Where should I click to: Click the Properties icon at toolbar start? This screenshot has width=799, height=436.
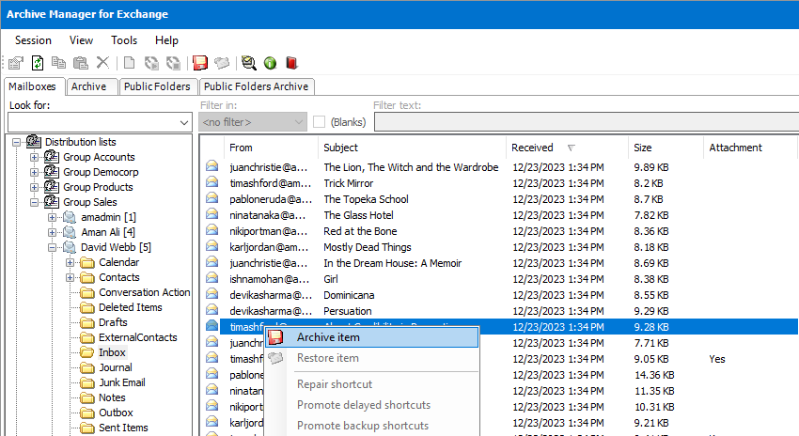[x=16, y=63]
